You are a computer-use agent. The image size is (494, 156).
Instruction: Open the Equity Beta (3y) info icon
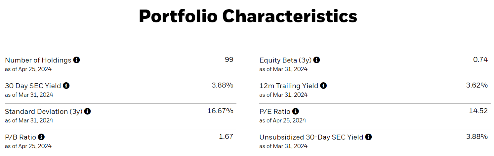coord(316,60)
